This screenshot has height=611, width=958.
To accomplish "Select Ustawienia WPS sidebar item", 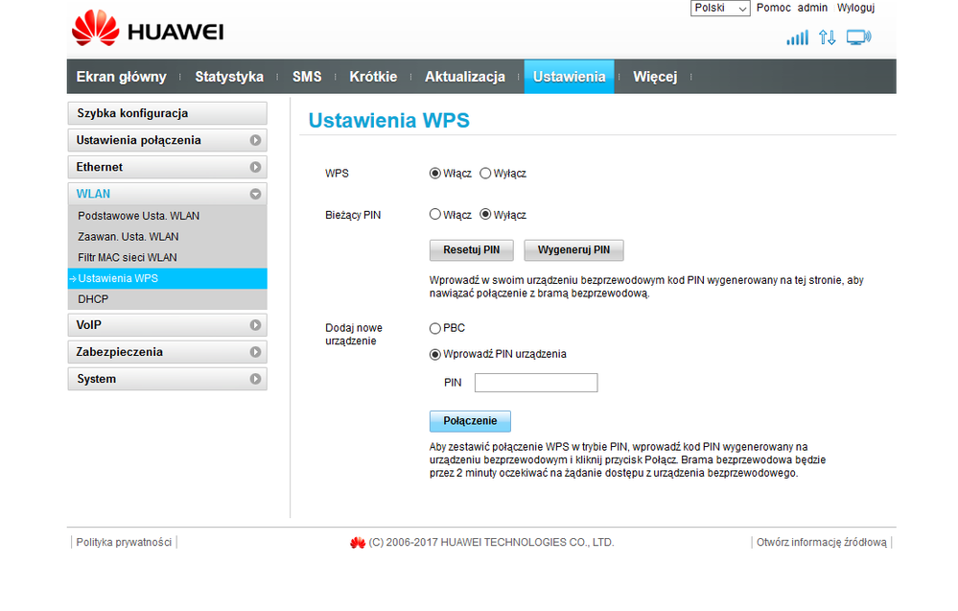I will click(168, 278).
